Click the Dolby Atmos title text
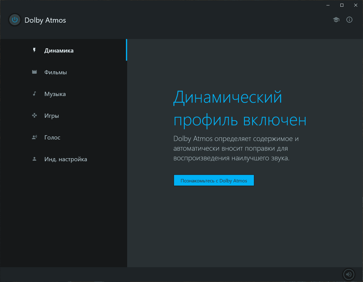 point(45,20)
